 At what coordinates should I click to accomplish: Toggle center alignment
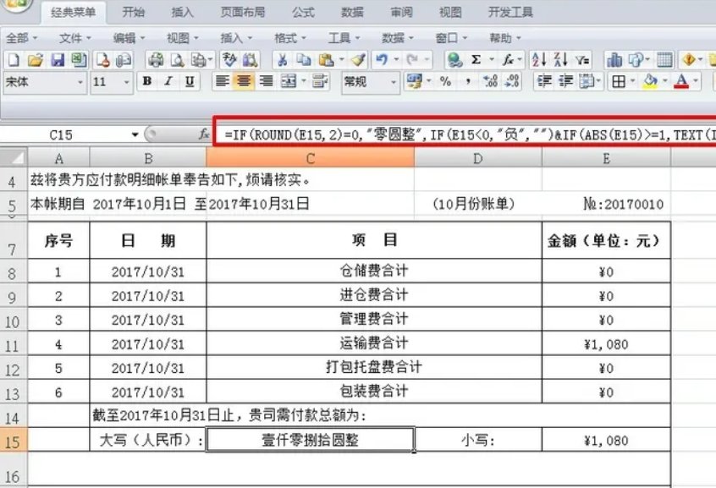tap(244, 82)
